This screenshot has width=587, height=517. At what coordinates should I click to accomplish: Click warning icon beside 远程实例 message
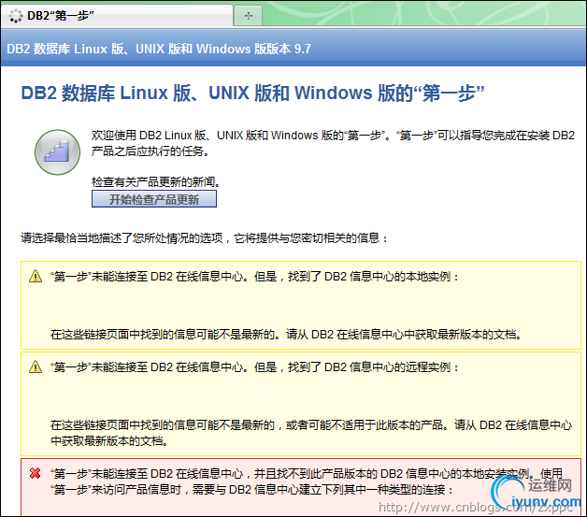36,366
